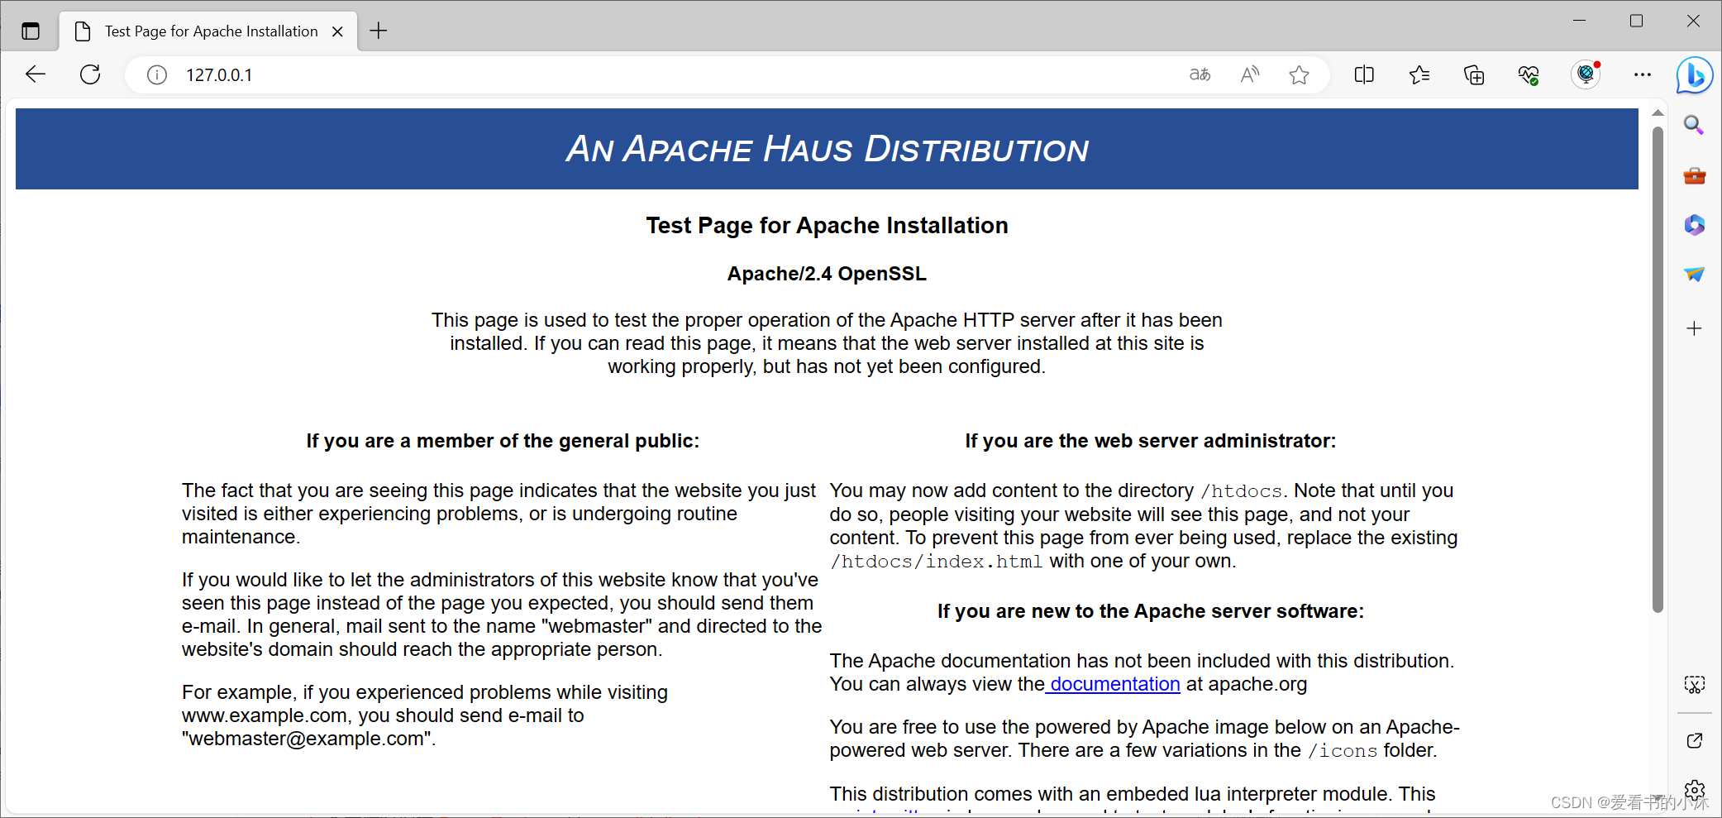The height and width of the screenshot is (818, 1722).
Task: Open the Favorites list icon
Action: [1419, 75]
